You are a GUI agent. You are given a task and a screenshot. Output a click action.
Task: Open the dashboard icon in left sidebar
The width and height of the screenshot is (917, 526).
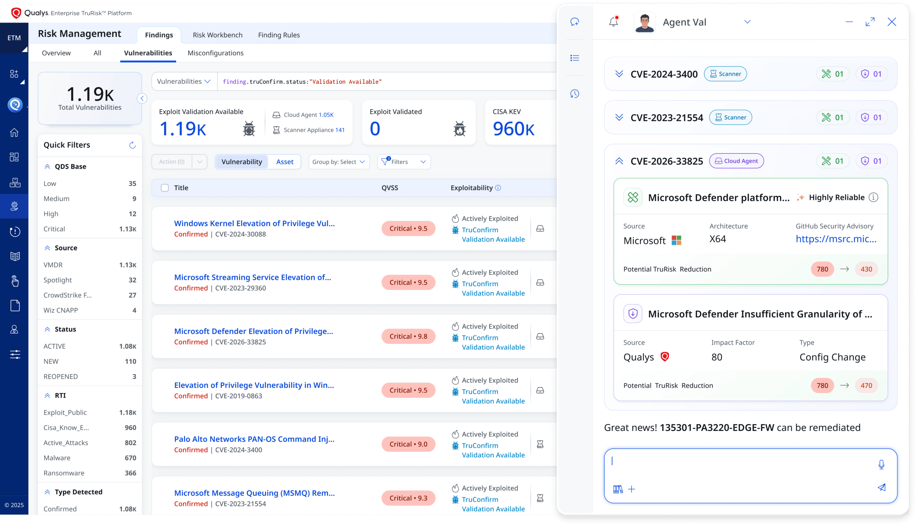point(14,157)
